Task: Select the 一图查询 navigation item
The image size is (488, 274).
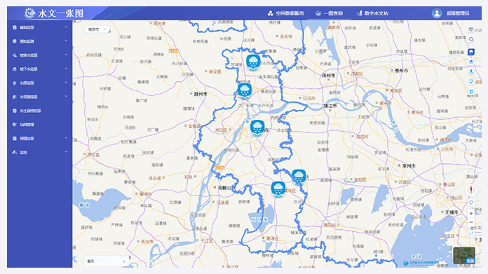Action: 329,13
